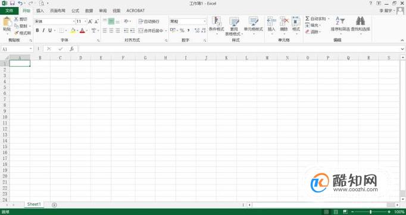406x215 pixels.
Task: Click the Save icon in quick access toolbar
Action: pyautogui.click(x=12, y=4)
